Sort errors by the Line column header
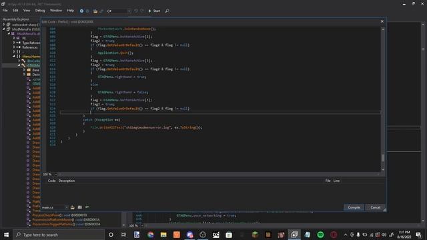The height and width of the screenshot is (240, 427). point(336,181)
